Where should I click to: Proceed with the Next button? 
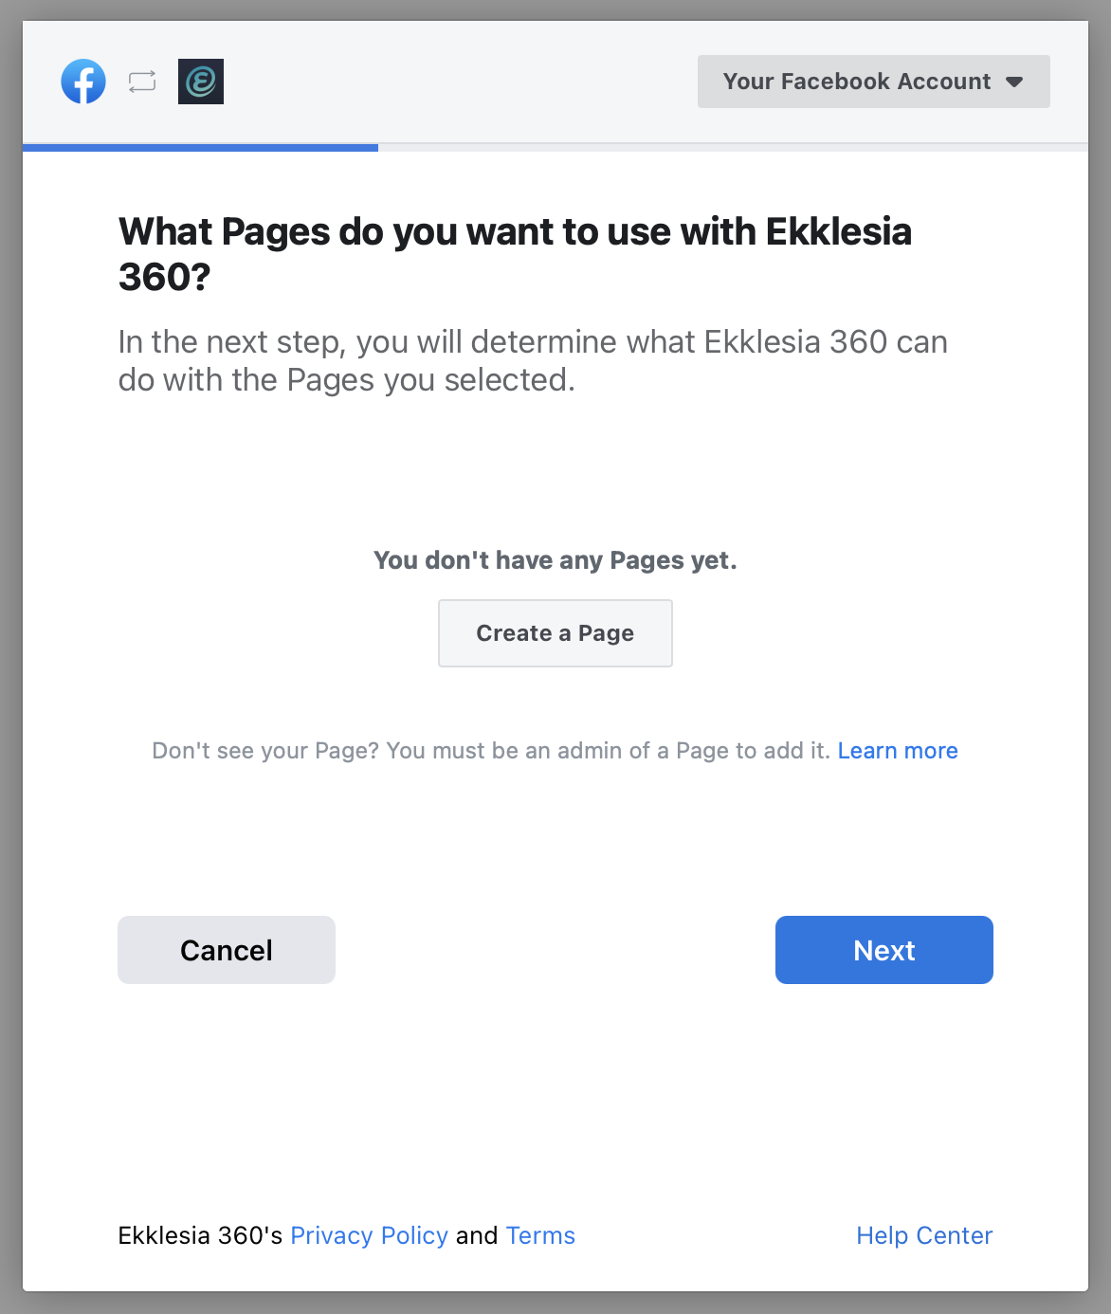click(x=883, y=950)
